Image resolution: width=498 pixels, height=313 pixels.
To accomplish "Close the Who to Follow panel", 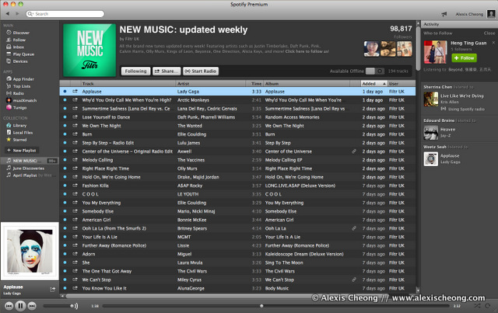I will coord(489,33).
